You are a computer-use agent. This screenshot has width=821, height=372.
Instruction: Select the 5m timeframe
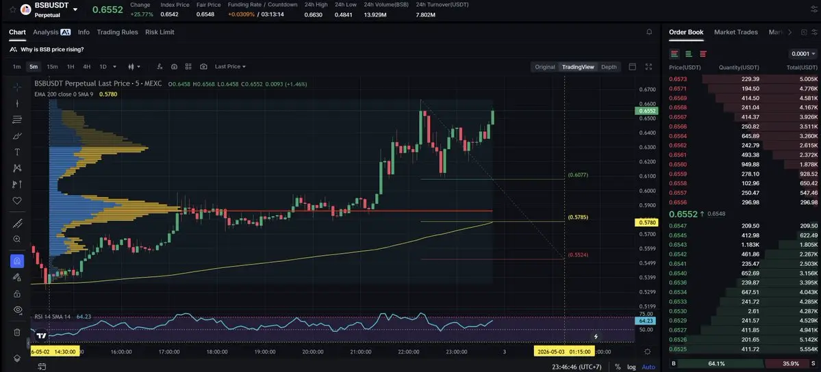(34, 66)
